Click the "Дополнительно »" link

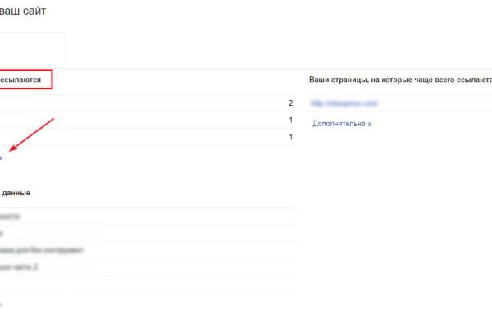(342, 123)
